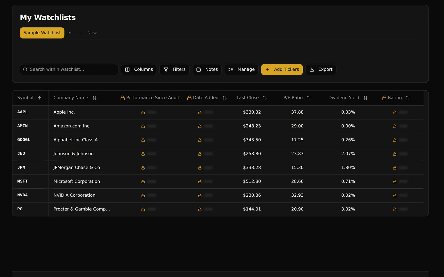This screenshot has height=277, width=444.
Task: Click the plus icon beside New
Action: (x=81, y=33)
